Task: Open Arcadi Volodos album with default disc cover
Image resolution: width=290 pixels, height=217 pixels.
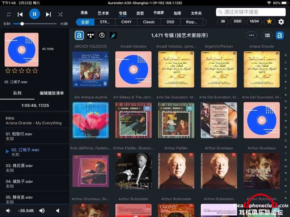Action: click(133, 69)
